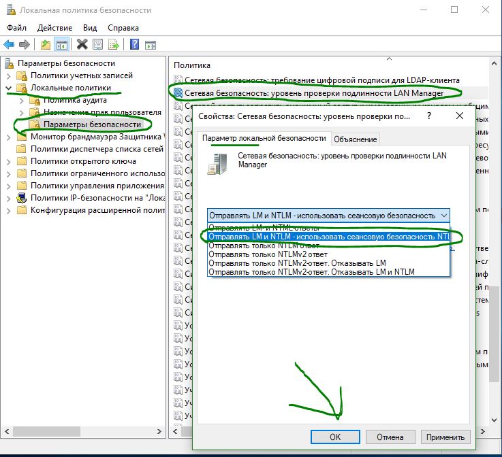
Task: Select Параметры безопасности under Локальные политики
Action: point(92,124)
